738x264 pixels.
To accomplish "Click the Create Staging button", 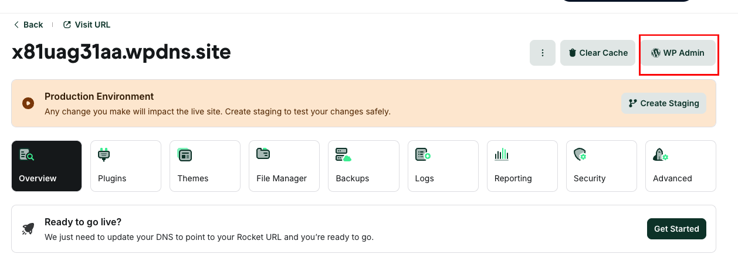I will 664,103.
